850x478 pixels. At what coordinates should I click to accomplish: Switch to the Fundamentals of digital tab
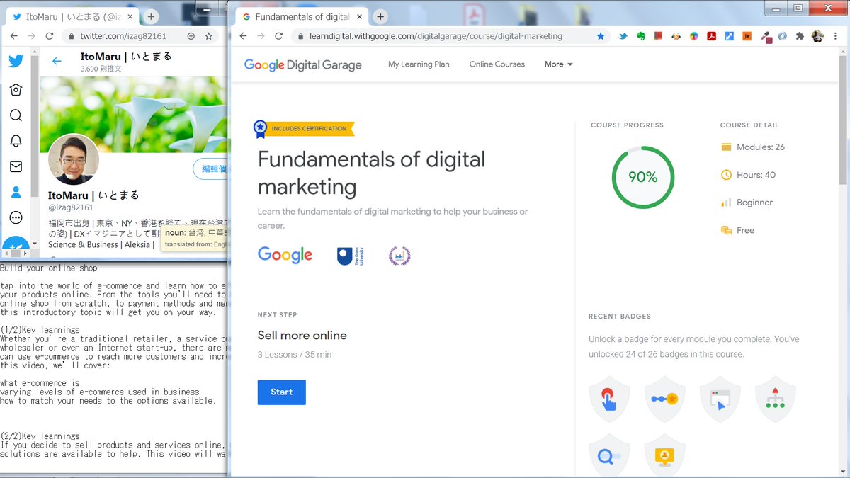click(x=301, y=16)
